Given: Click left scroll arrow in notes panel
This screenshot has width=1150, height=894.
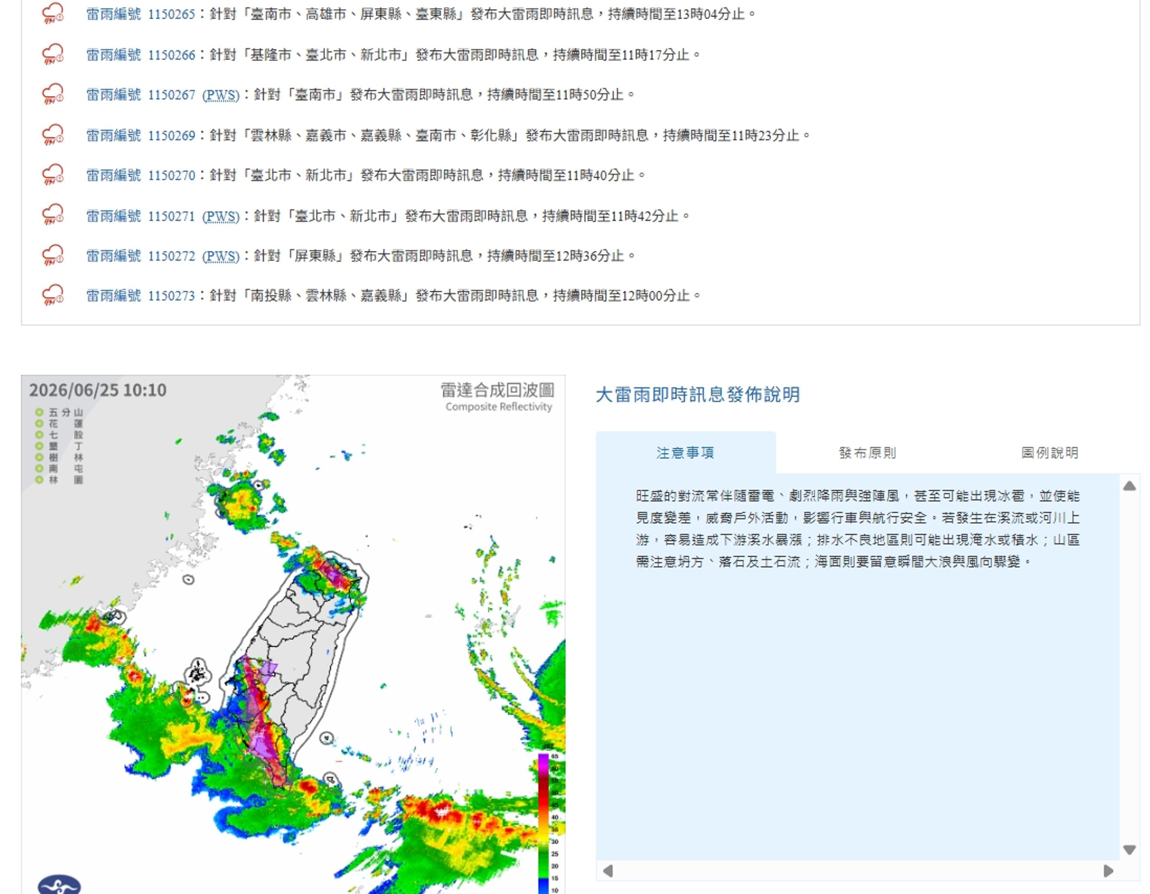Looking at the screenshot, I should pyautogui.click(x=608, y=871).
